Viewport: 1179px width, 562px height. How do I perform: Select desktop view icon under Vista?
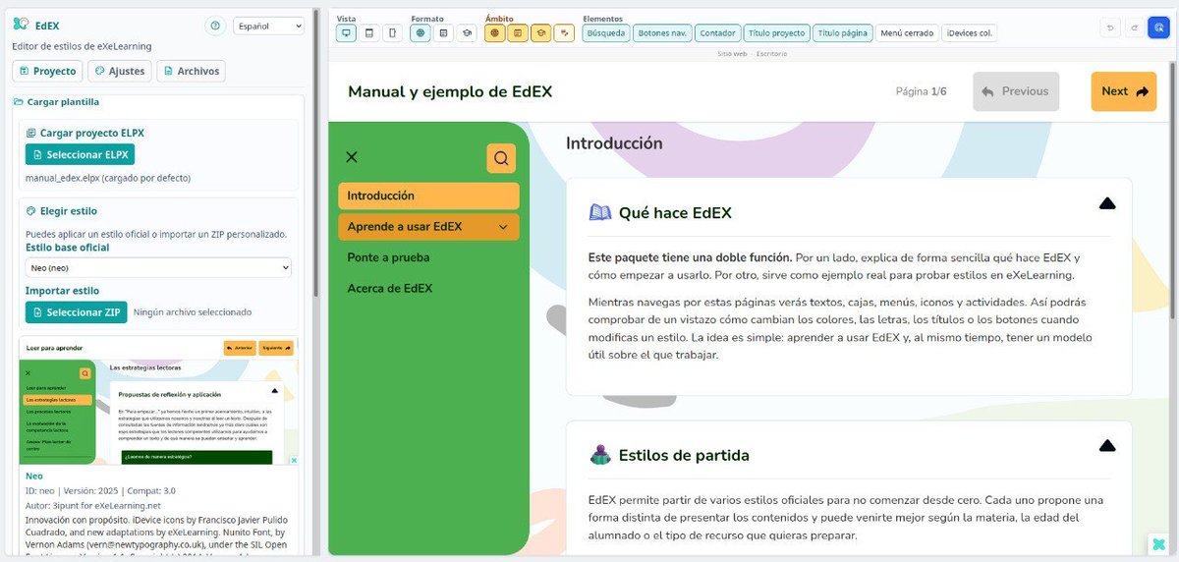pos(346,32)
